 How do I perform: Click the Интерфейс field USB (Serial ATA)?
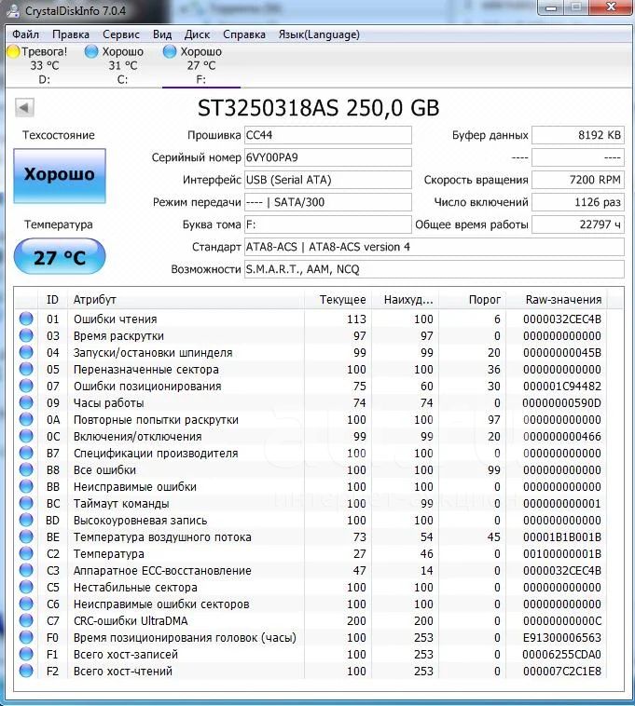[327, 180]
